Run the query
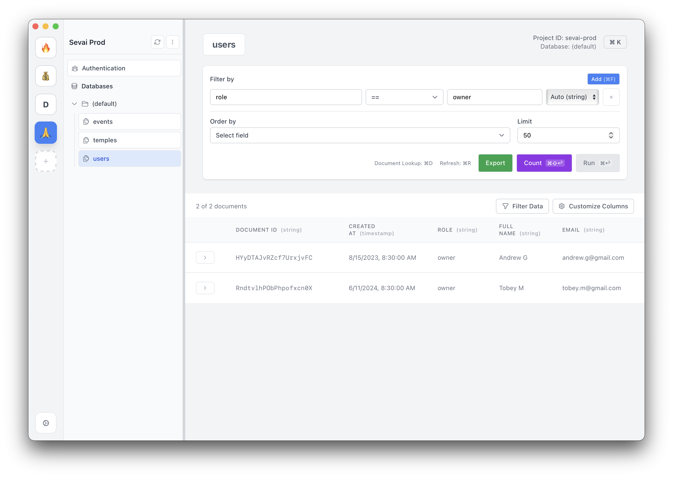673x478 pixels. pos(597,163)
